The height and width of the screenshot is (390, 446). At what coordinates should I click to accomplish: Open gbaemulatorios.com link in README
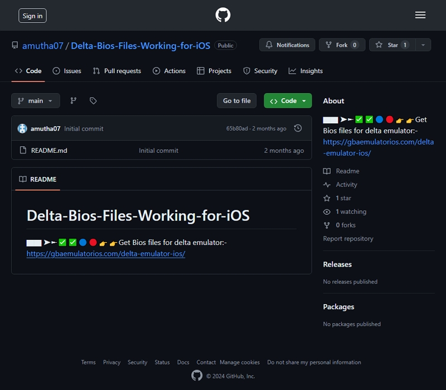pos(106,254)
